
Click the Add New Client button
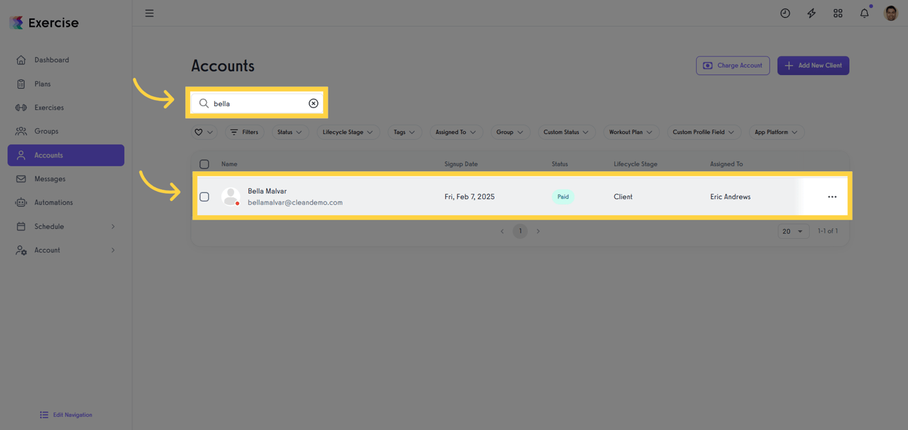[813, 65]
